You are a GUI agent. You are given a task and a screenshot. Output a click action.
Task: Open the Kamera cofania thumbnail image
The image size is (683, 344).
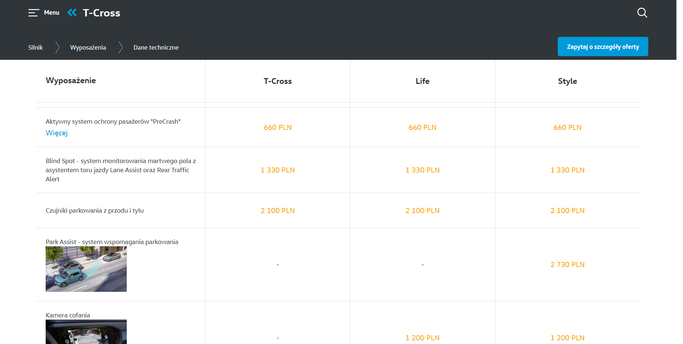(x=86, y=332)
